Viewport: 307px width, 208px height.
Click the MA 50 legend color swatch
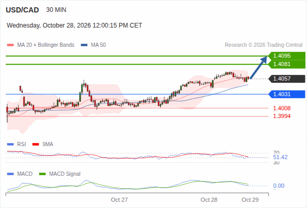coord(84,45)
